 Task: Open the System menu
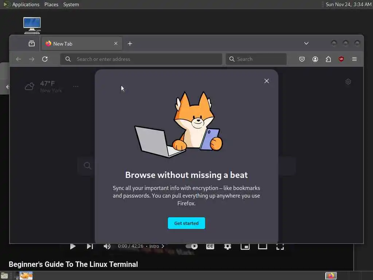pos(71,4)
